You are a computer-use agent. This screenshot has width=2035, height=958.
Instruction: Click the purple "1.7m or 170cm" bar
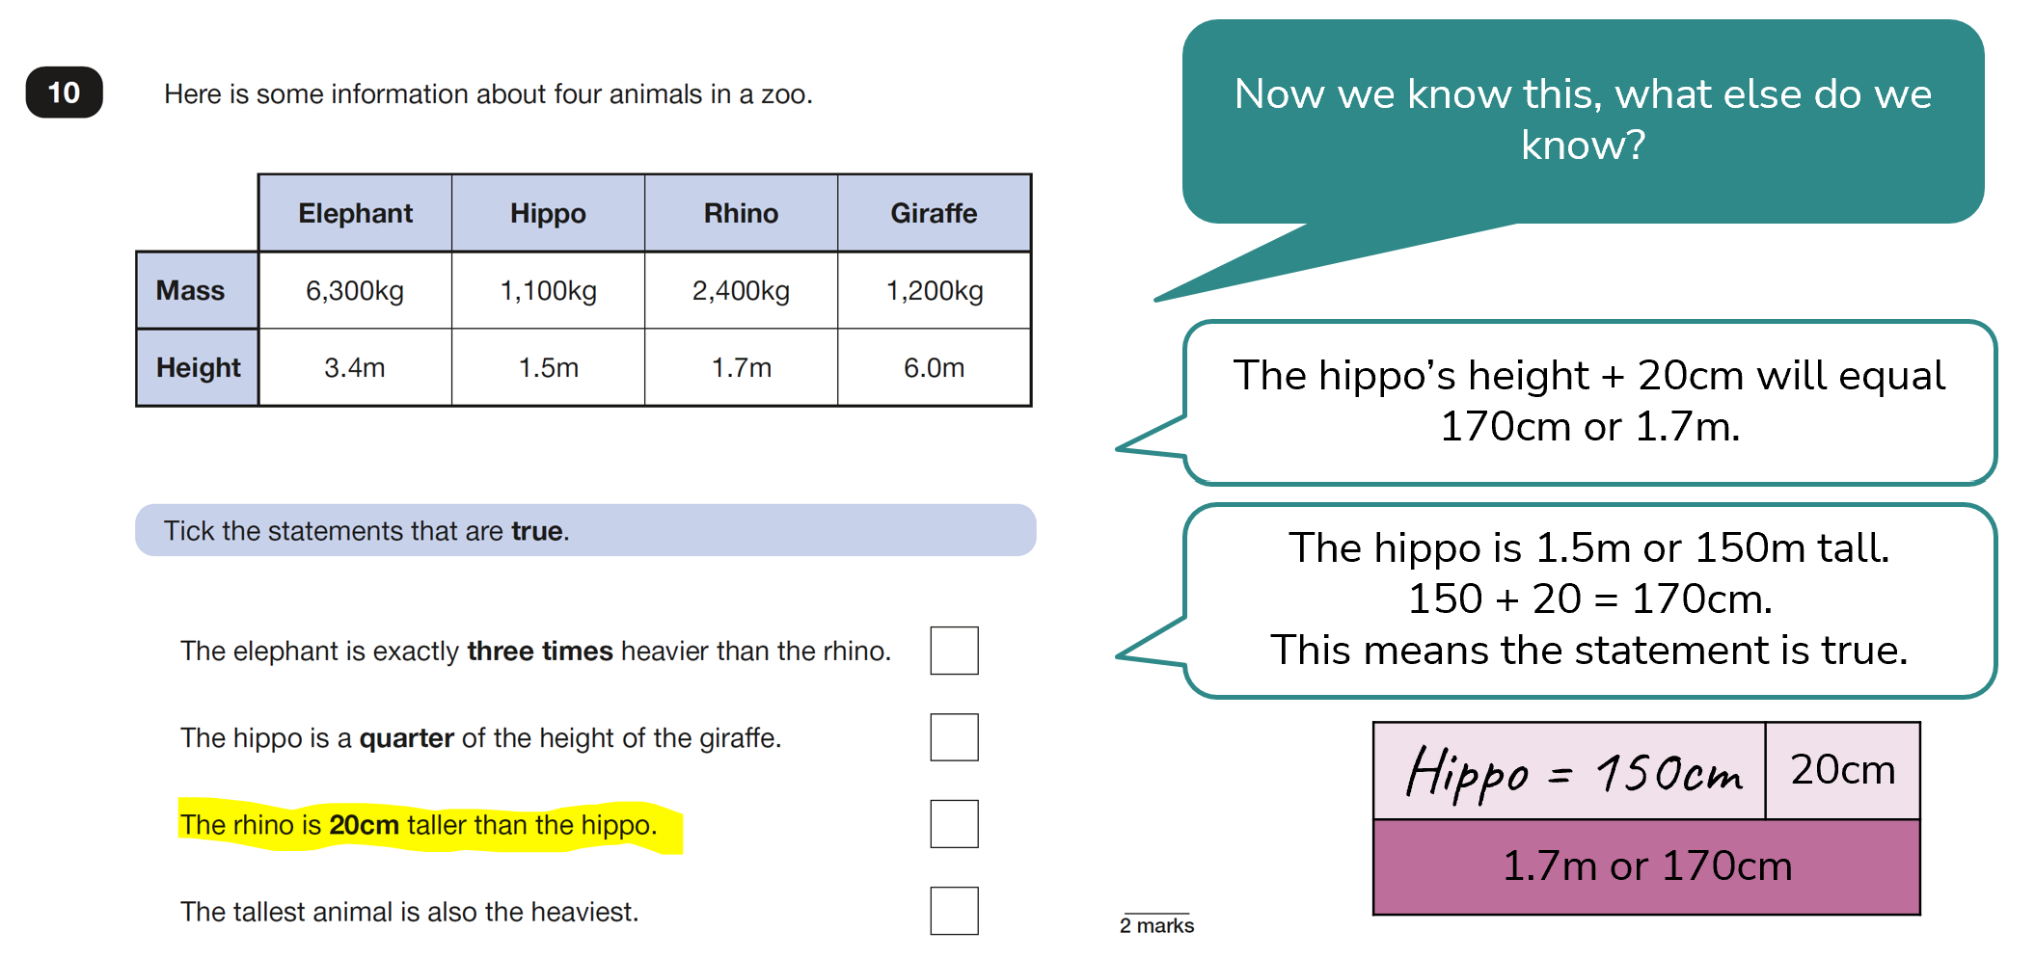point(1646,865)
